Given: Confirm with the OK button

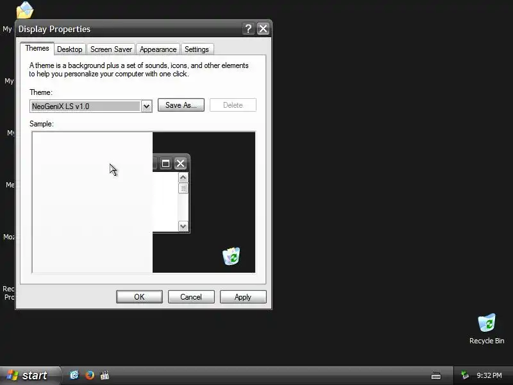Looking at the screenshot, I should click(139, 296).
